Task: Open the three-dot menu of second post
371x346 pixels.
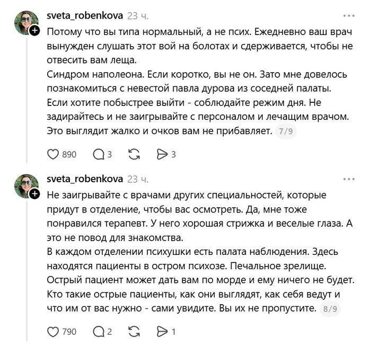Action: [x=349, y=179]
